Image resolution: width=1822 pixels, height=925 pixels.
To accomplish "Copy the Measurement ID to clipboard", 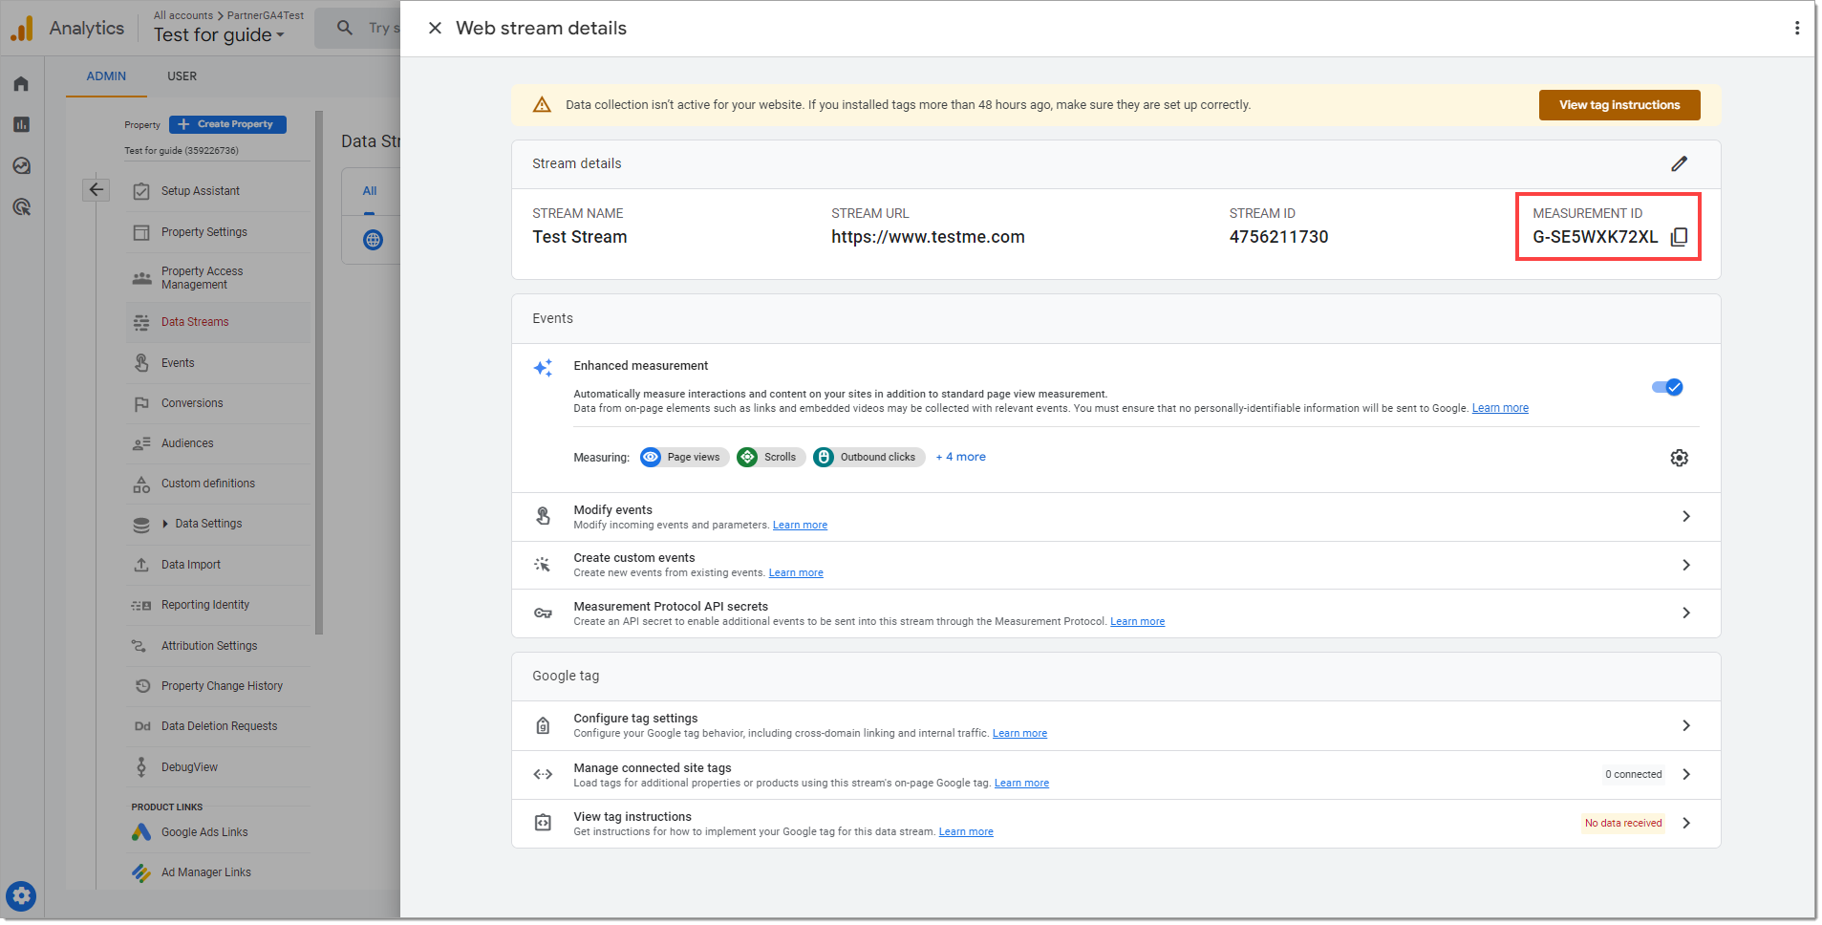I will pyautogui.click(x=1679, y=237).
